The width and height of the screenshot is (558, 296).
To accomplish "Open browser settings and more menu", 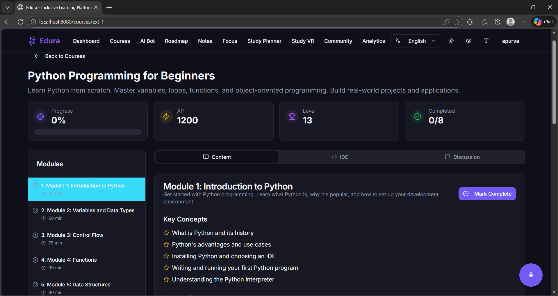I will tap(524, 22).
